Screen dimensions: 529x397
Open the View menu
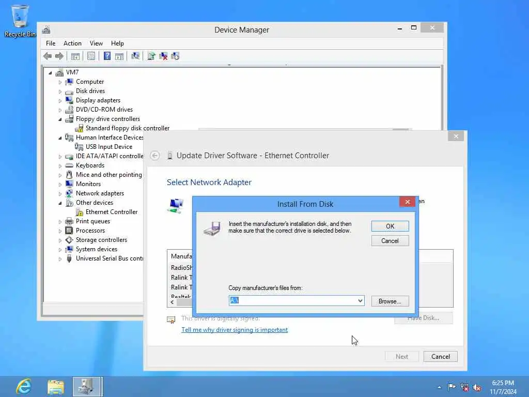click(96, 43)
